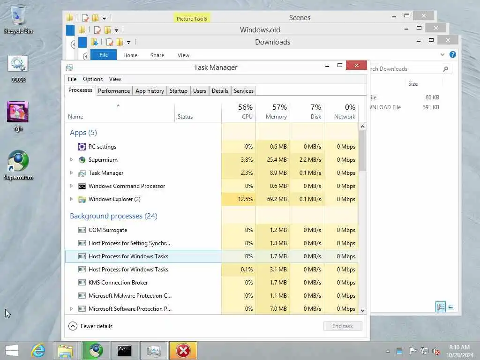The image size is (480, 360).
Task: Sort processes by Name column
Action: pos(120,112)
